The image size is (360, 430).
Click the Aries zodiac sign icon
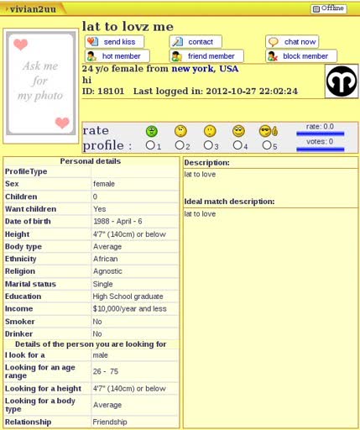pos(342,81)
